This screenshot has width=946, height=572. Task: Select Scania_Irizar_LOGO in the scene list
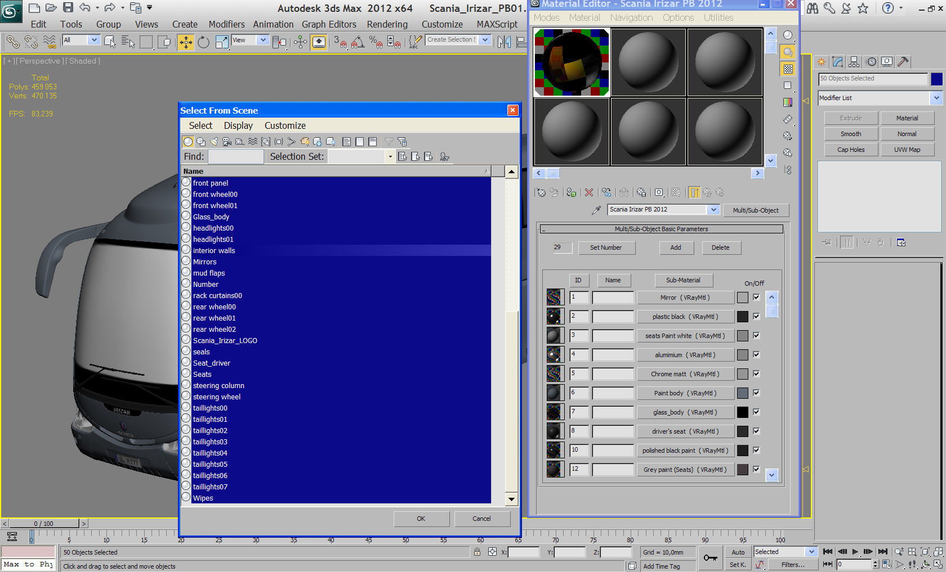point(225,340)
